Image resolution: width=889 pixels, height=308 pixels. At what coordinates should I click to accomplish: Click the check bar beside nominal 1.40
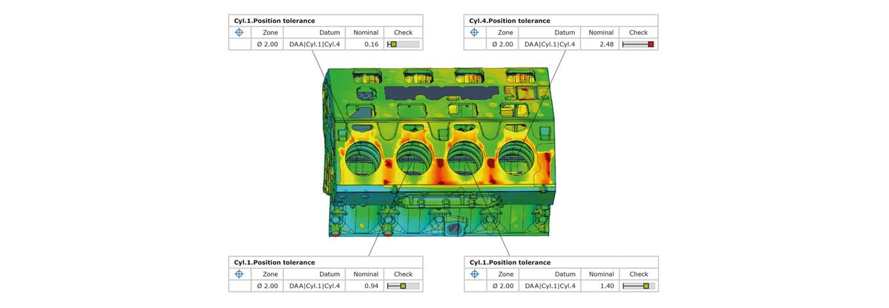click(639, 286)
